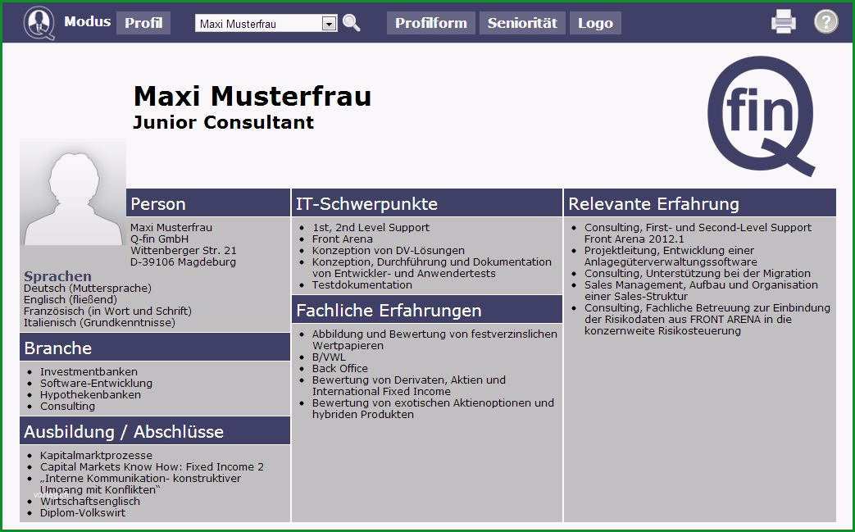Expand the Maxi Musterfrau name dropdown
This screenshot has width=855, height=532.
tap(329, 24)
